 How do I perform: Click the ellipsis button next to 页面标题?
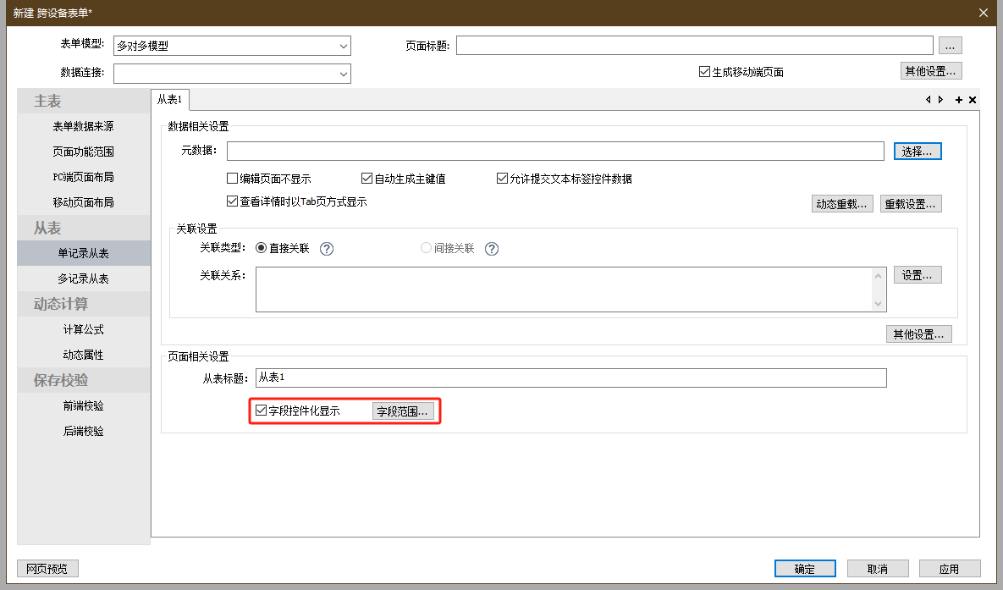[x=951, y=46]
